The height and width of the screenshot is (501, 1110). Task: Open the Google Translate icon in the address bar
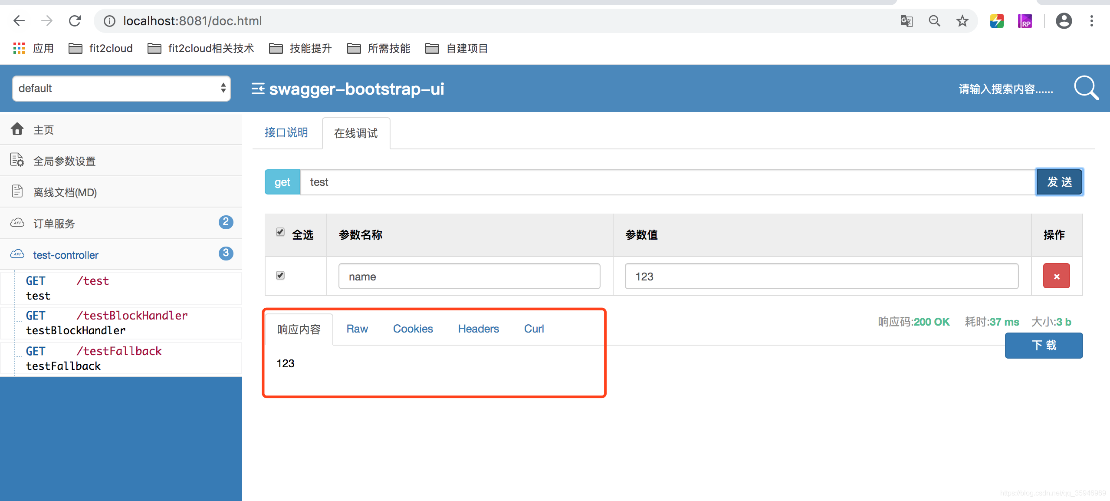tap(906, 21)
